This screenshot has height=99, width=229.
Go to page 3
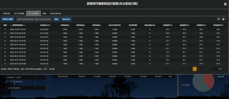[x=203, y=69]
